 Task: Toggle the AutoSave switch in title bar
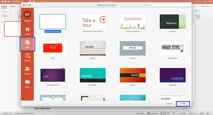(24, 2)
